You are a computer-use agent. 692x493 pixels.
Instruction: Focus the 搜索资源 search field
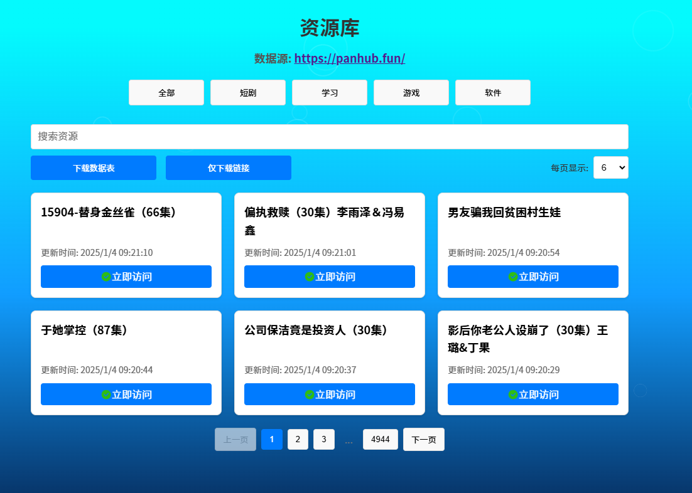pyautogui.click(x=330, y=137)
